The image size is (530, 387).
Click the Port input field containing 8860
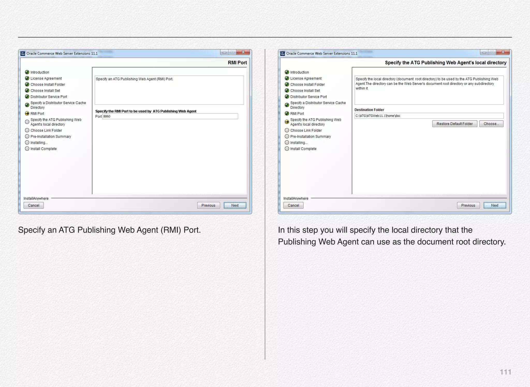(x=170, y=116)
